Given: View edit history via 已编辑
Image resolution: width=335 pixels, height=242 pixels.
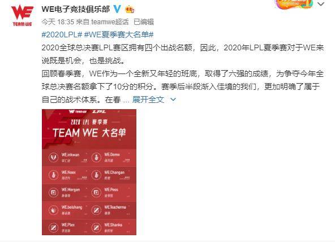Looking at the screenshot, I should tap(144, 22).
